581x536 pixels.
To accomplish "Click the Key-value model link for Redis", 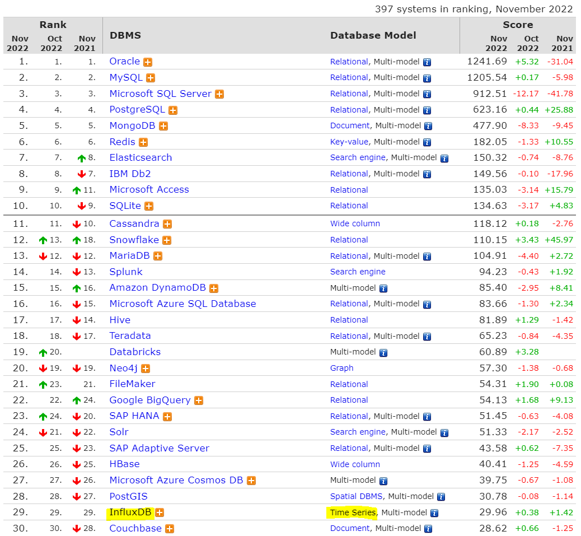I will (349, 142).
